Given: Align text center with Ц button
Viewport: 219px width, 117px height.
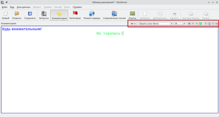Looking at the screenshot, I should 209,24.
